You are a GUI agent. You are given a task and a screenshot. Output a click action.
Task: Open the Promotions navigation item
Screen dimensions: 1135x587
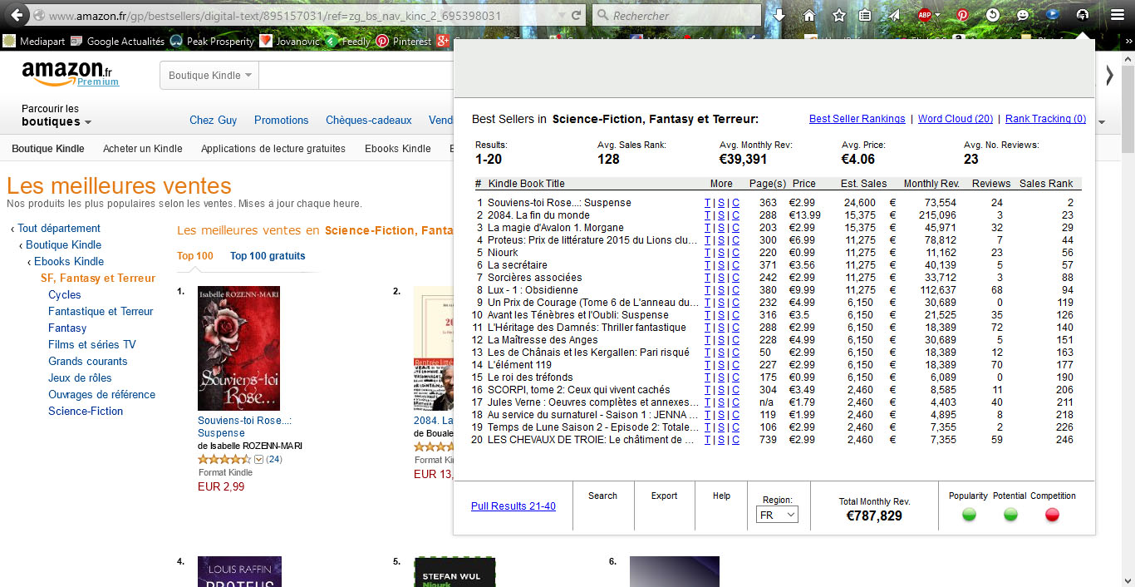(x=282, y=121)
